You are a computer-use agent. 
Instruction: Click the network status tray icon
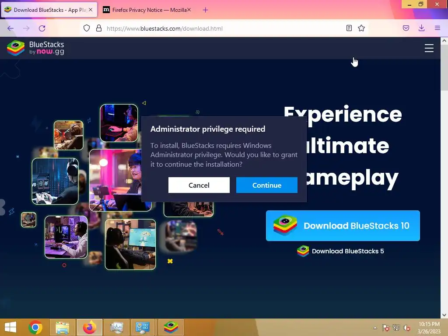click(x=396, y=328)
